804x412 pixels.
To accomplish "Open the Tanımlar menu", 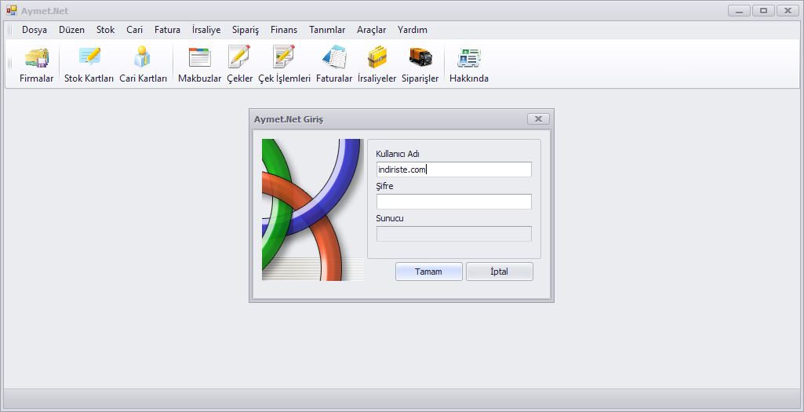I will tap(327, 30).
